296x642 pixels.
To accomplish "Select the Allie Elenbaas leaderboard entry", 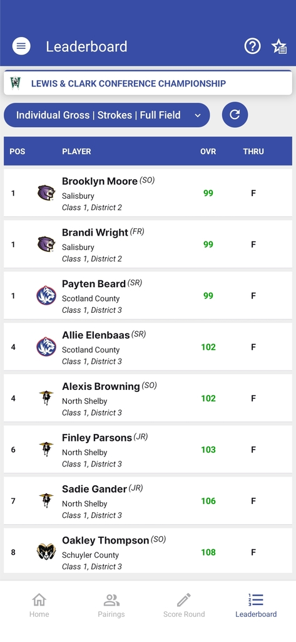I will click(x=148, y=347).
